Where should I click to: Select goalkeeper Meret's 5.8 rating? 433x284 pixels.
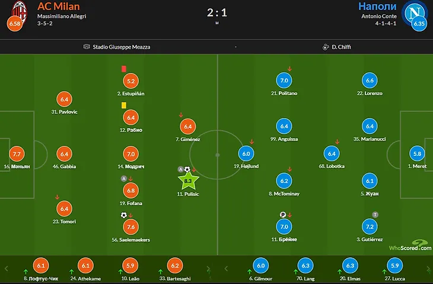point(418,154)
